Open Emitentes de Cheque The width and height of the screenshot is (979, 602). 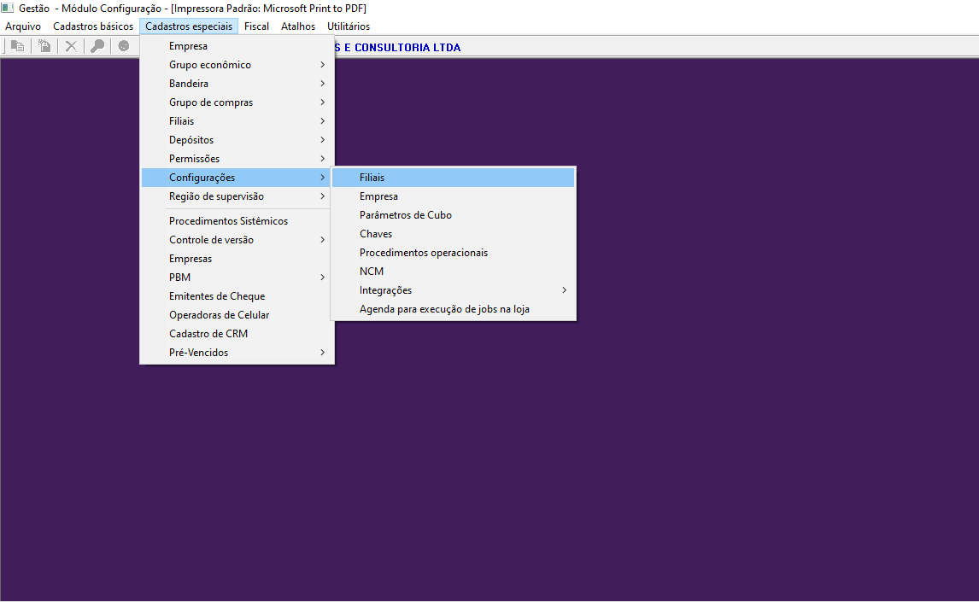pos(237,295)
